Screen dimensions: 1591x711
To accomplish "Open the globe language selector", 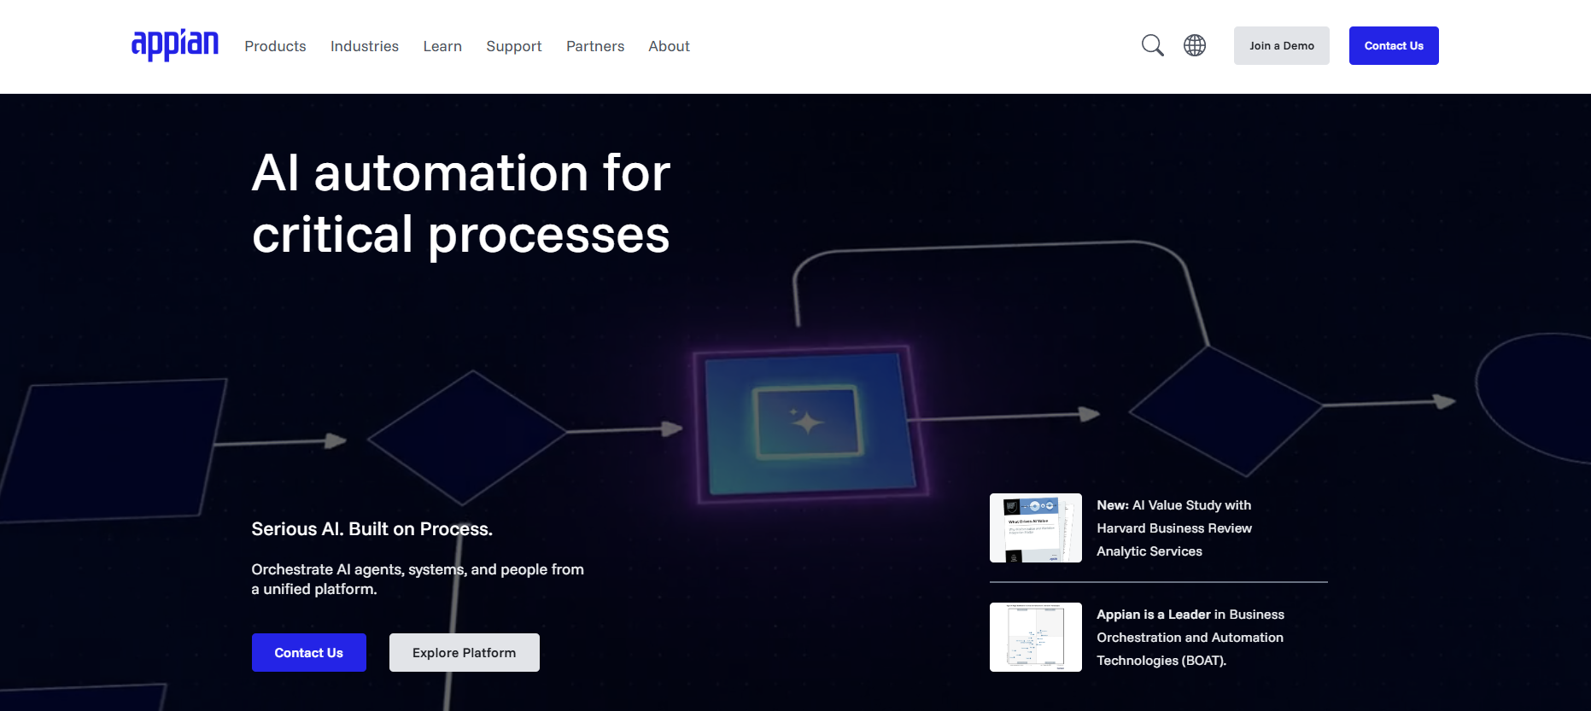I will [x=1195, y=45].
